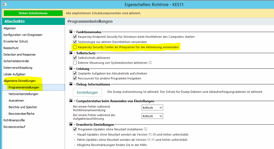Click Patch-Updates ohne Neustart note

click(132, 140)
